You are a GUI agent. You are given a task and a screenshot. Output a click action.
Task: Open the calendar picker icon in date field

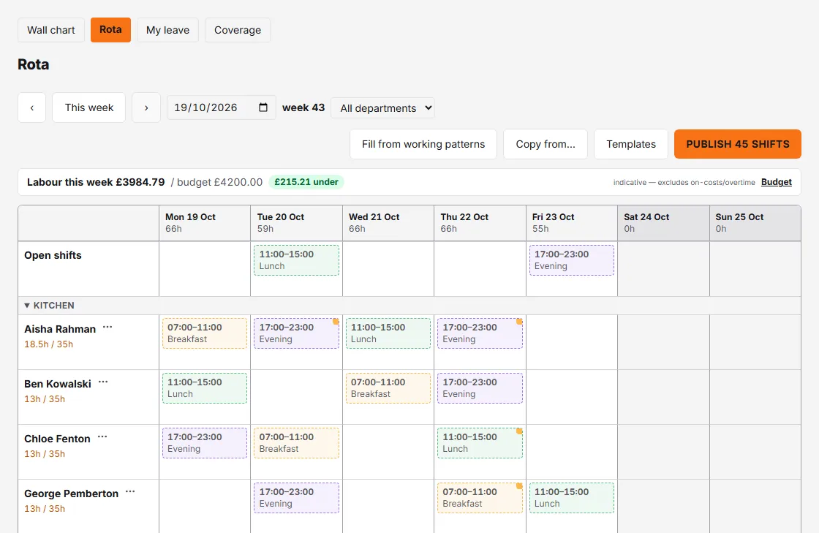263,107
